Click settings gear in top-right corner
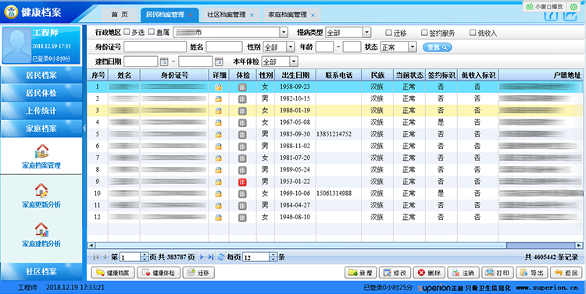Image resolution: width=586 pixels, height=294 pixels. (573, 7)
